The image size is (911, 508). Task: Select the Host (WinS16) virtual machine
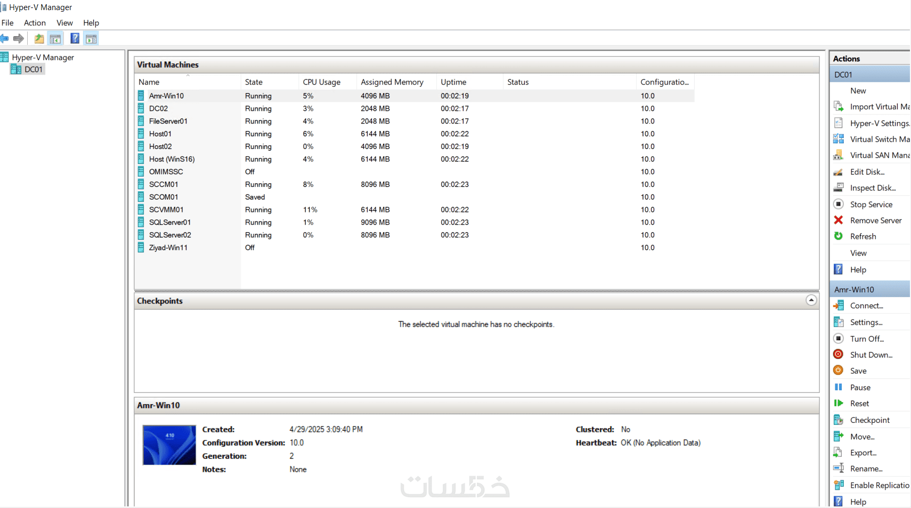point(414,159)
